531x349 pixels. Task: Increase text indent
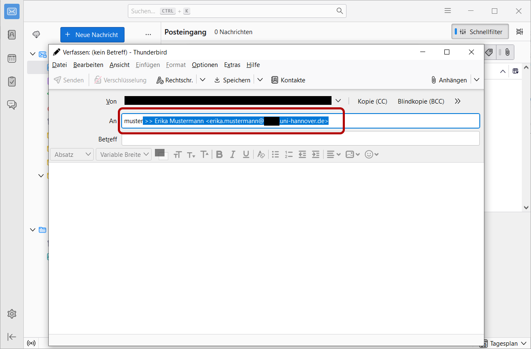tap(316, 154)
